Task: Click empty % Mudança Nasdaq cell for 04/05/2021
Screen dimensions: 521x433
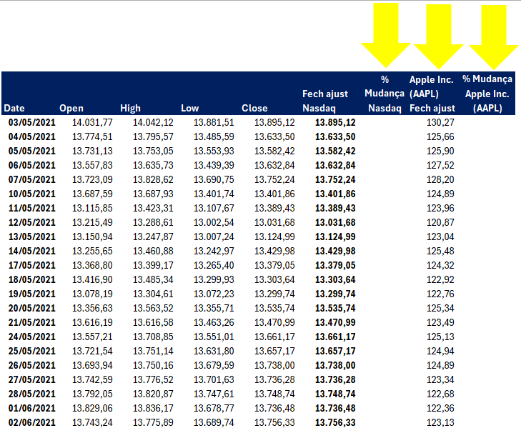Action: click(384, 136)
